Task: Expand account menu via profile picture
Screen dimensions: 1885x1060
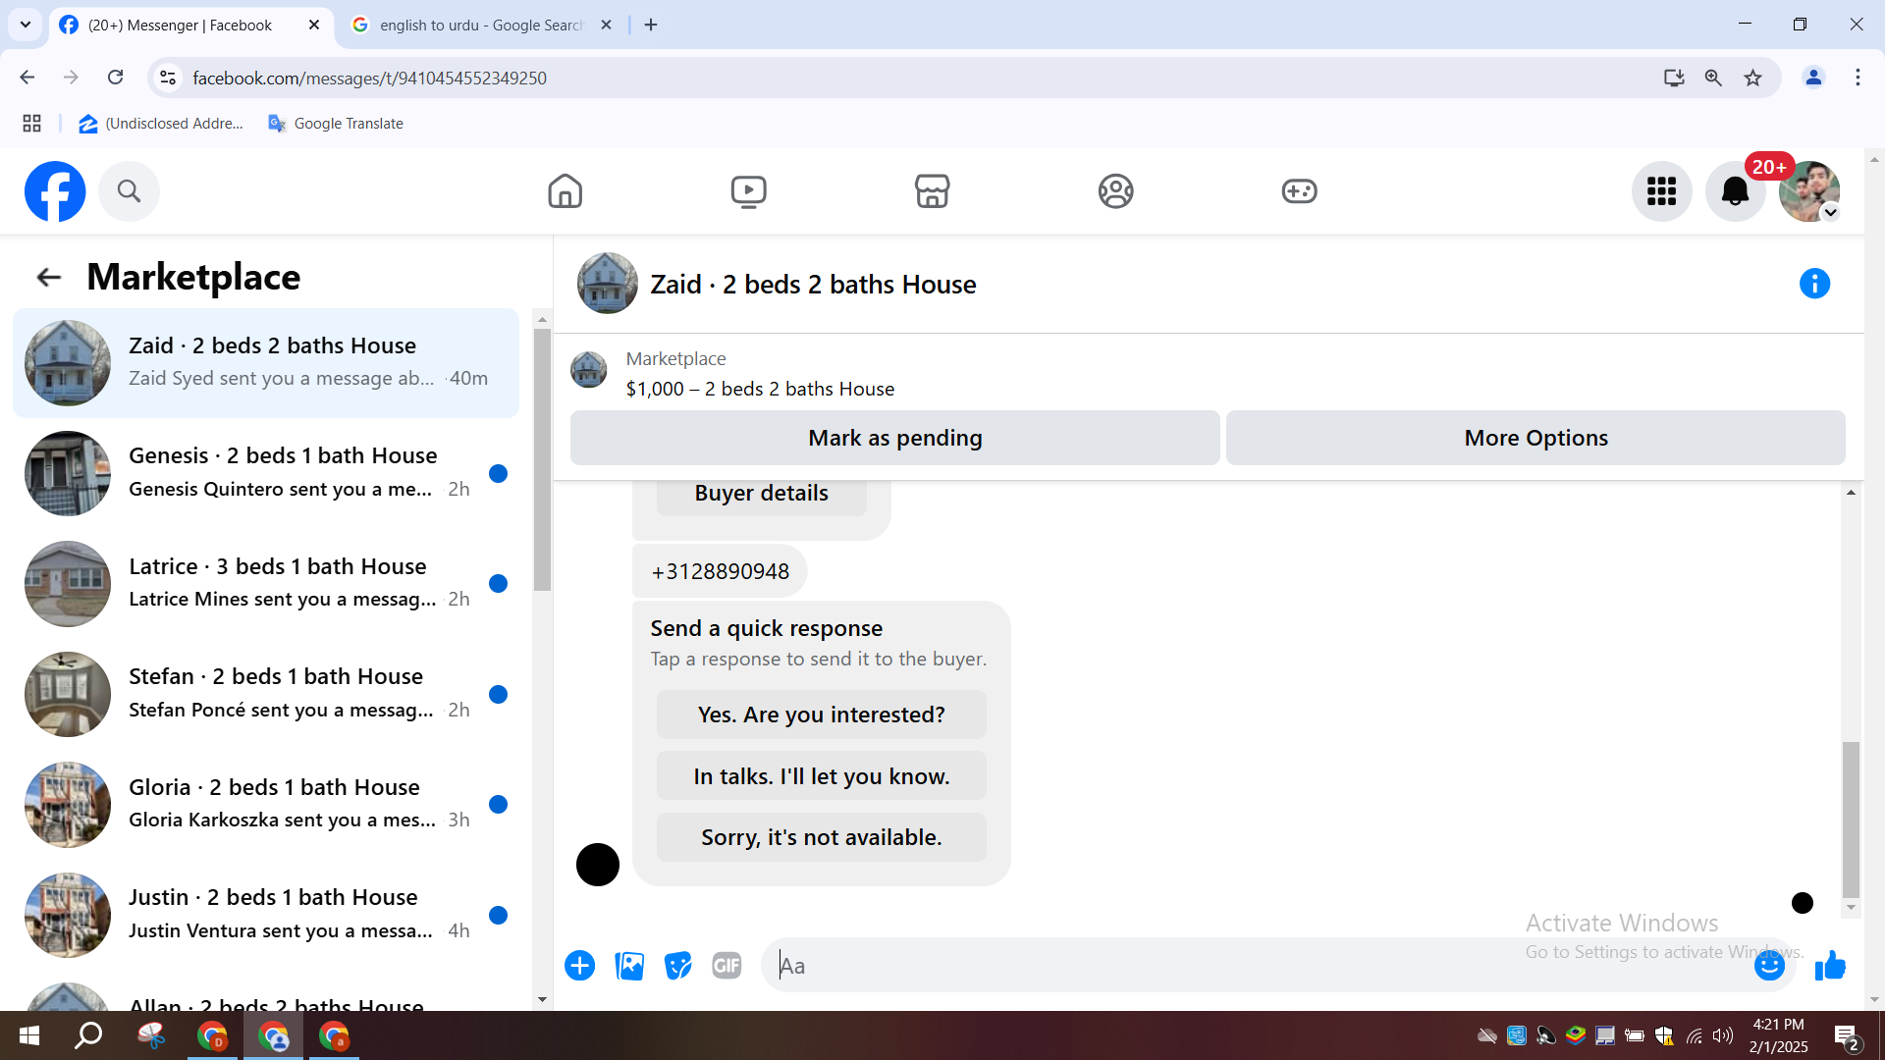Action: coord(1809,191)
